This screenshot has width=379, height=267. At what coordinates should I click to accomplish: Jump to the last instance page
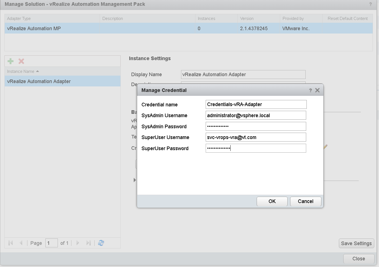[89, 243]
